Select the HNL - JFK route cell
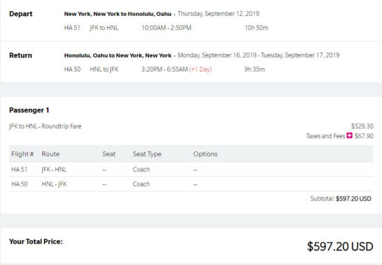The height and width of the screenshot is (265, 382). 54,184
